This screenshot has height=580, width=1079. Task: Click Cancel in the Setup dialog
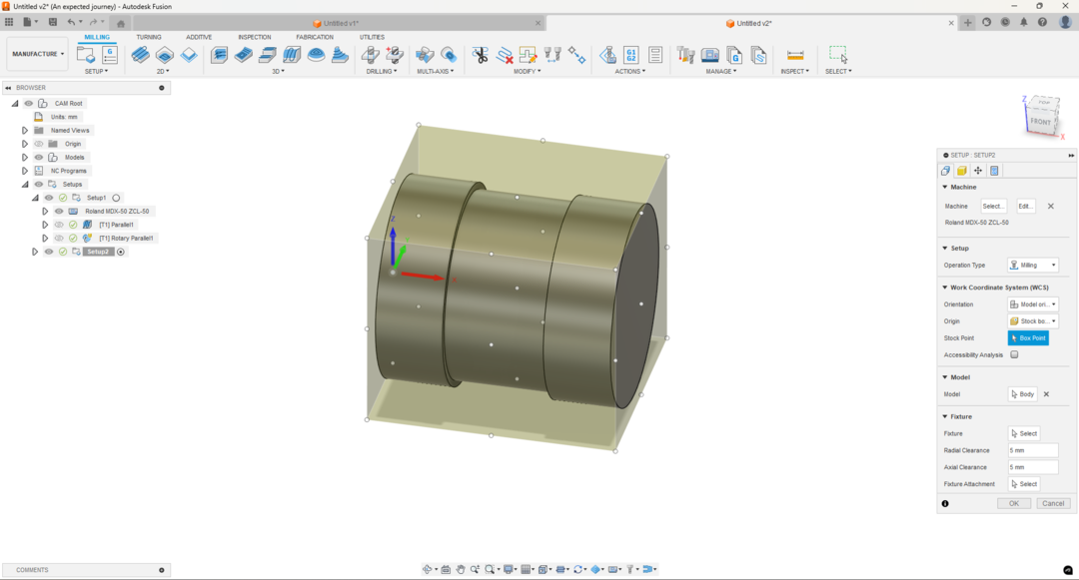tap(1053, 504)
